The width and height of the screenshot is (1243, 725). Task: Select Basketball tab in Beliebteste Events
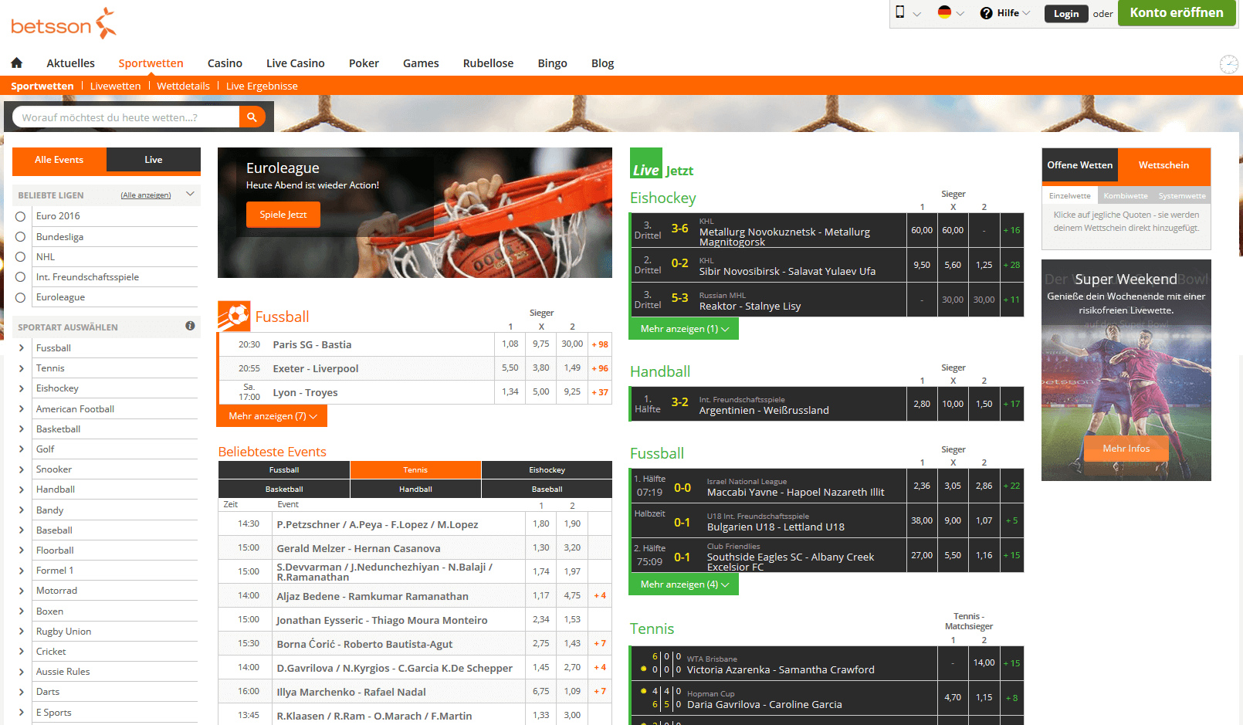(x=284, y=489)
